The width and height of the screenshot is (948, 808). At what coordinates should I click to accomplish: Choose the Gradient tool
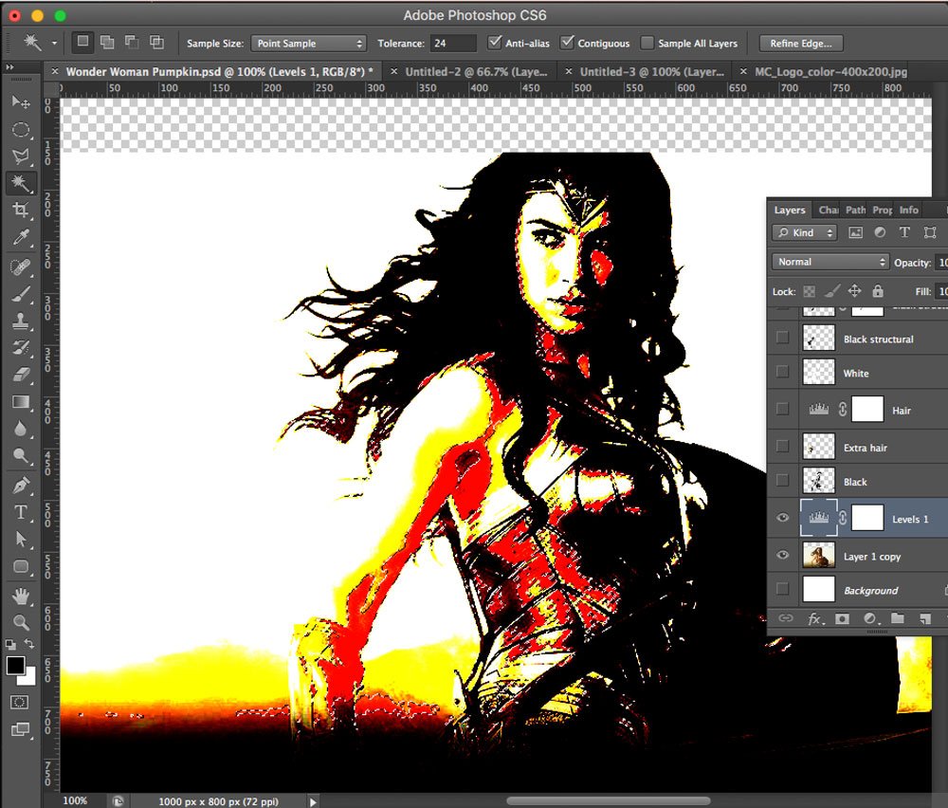pyautogui.click(x=21, y=402)
